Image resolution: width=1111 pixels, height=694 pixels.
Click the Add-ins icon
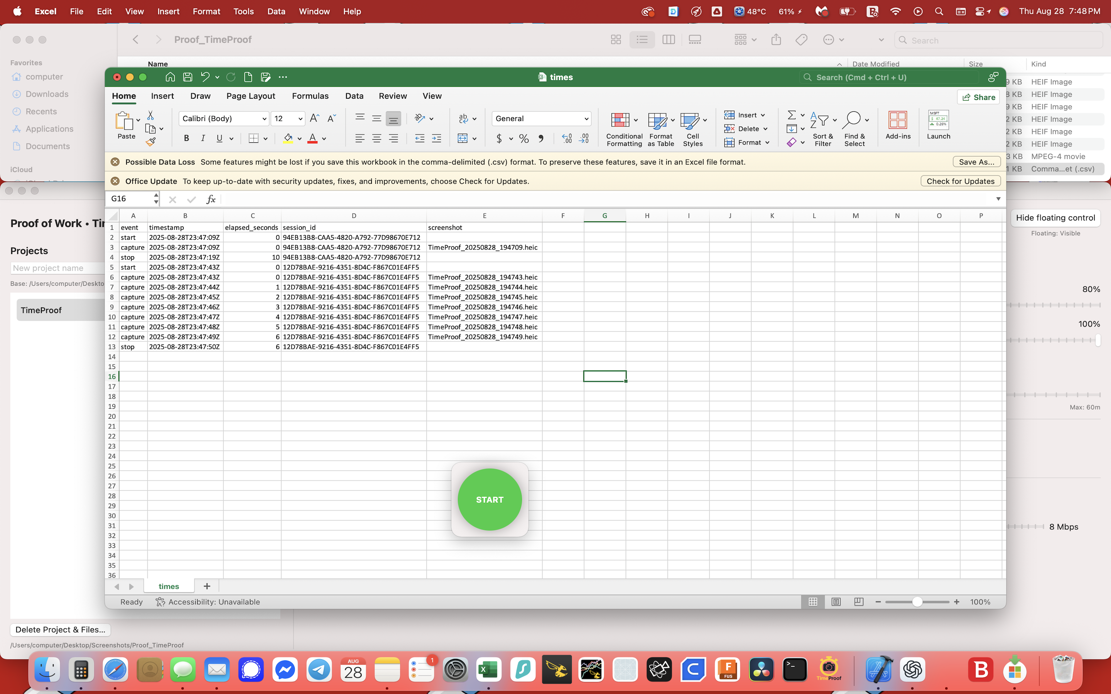coord(898,120)
